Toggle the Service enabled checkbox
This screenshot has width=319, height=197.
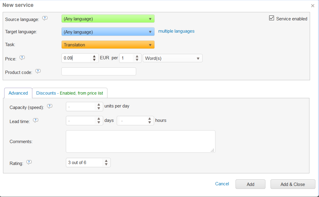tap(272, 18)
